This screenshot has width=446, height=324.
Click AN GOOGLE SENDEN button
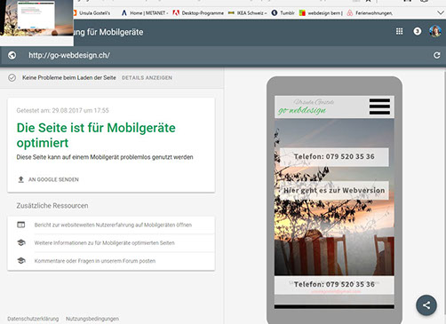[x=53, y=179]
